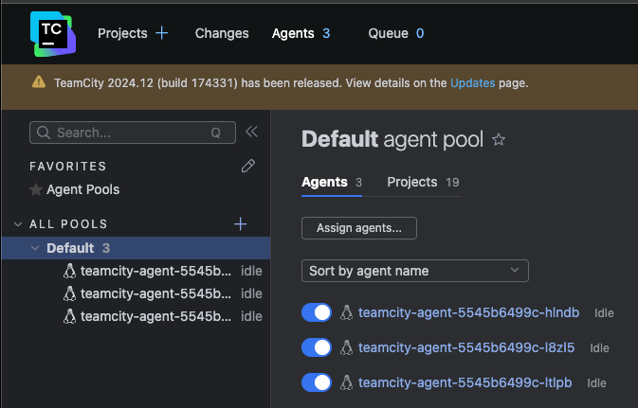
Task: Switch to the Projects 19 tab
Action: [423, 182]
